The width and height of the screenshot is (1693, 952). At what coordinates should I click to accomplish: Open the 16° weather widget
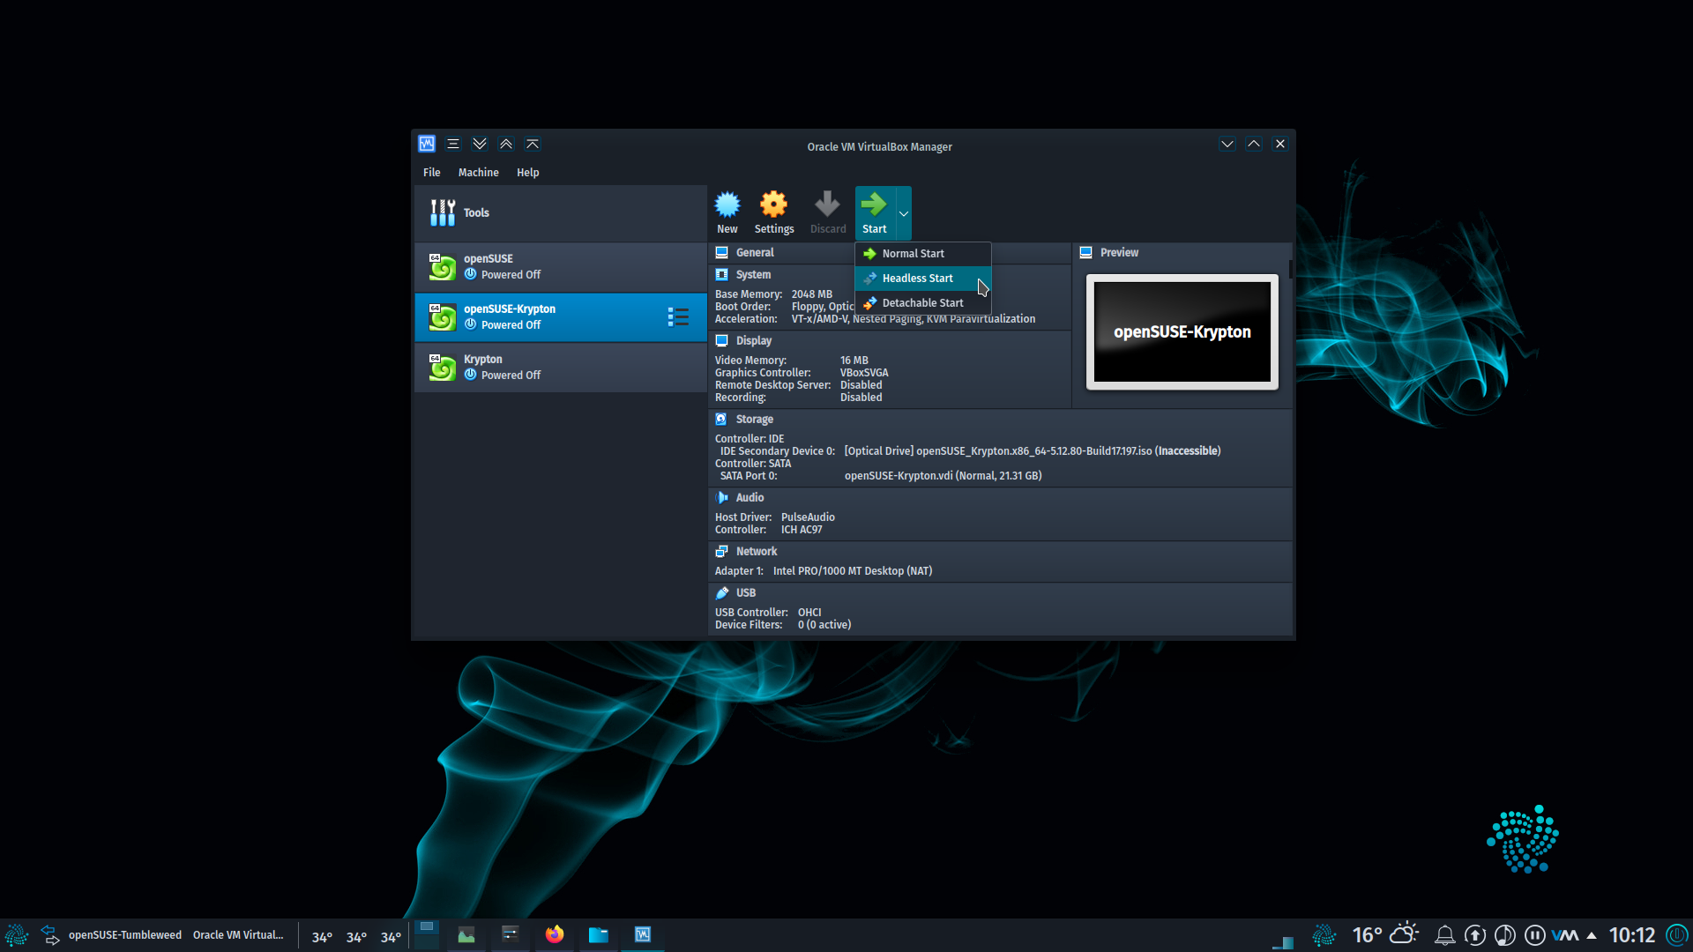tap(1385, 934)
